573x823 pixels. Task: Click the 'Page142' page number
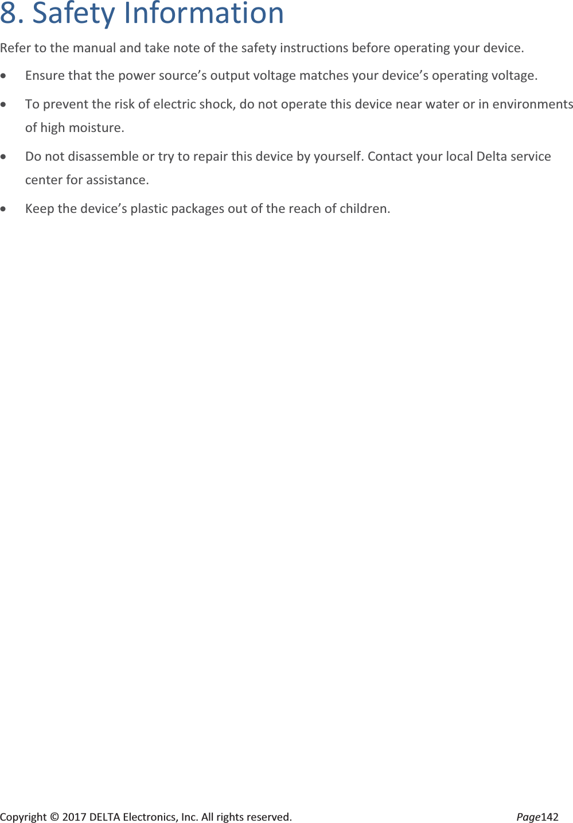coord(537,817)
